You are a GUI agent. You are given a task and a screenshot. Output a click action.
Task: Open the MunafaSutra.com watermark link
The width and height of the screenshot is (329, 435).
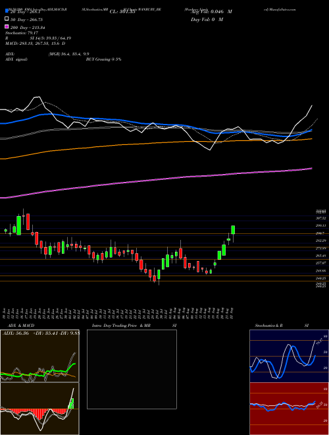click(280, 9)
